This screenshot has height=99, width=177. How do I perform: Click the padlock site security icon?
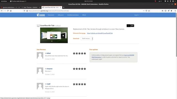pyautogui.click(x=27, y=11)
